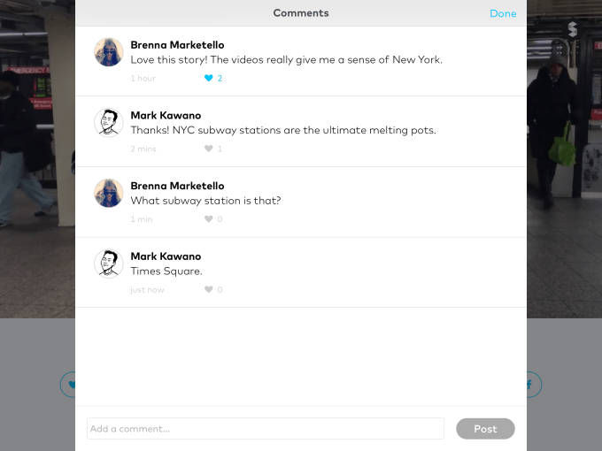Tap the 'just now' timestamp
This screenshot has width=602, height=451.
coord(147,289)
